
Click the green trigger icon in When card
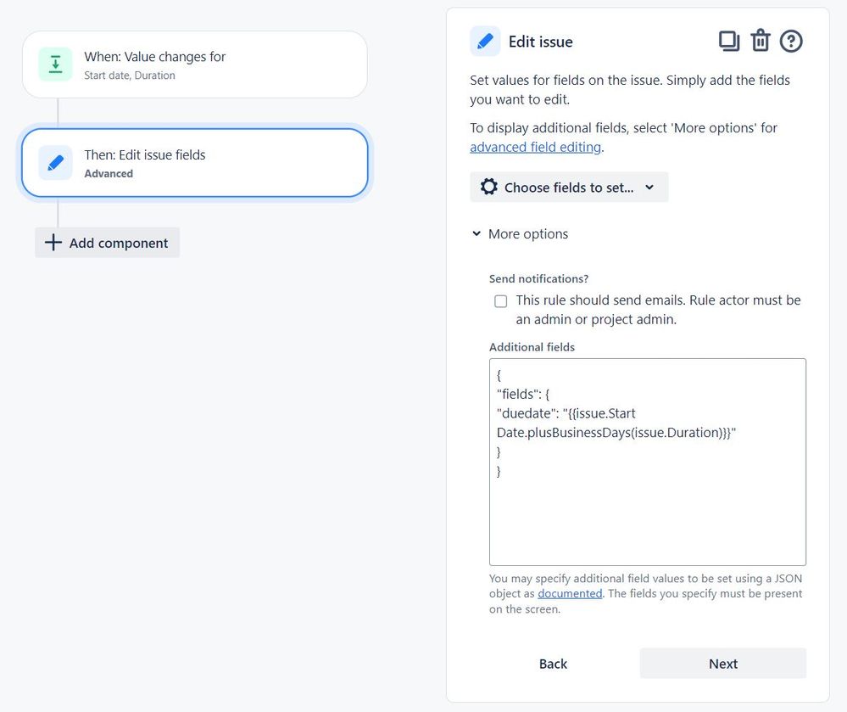click(x=55, y=64)
